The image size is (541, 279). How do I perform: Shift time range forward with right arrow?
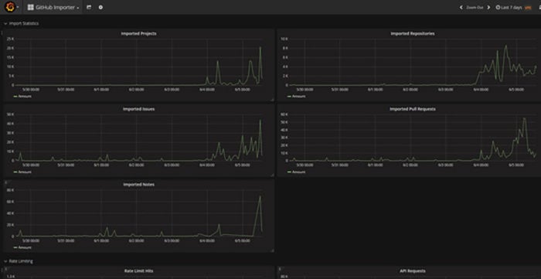click(488, 7)
